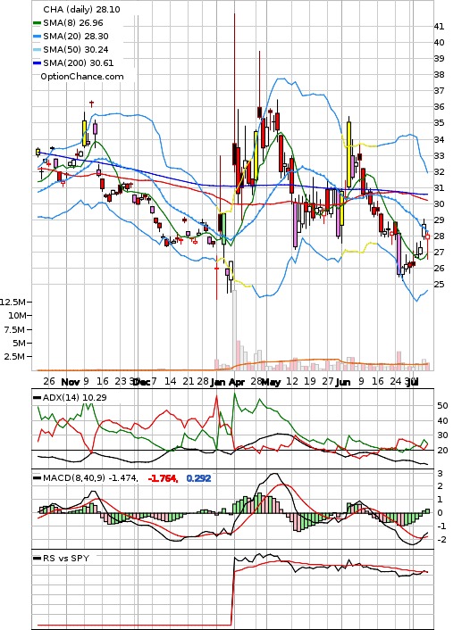Viewport: 470px width, 630px height.
Task: Click the Nov date axis label
Action: pyautogui.click(x=71, y=381)
